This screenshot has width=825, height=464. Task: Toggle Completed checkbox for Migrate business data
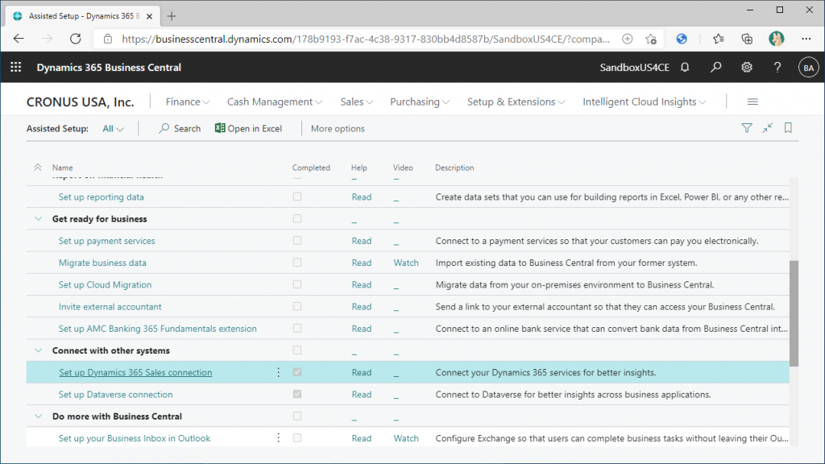coord(297,263)
